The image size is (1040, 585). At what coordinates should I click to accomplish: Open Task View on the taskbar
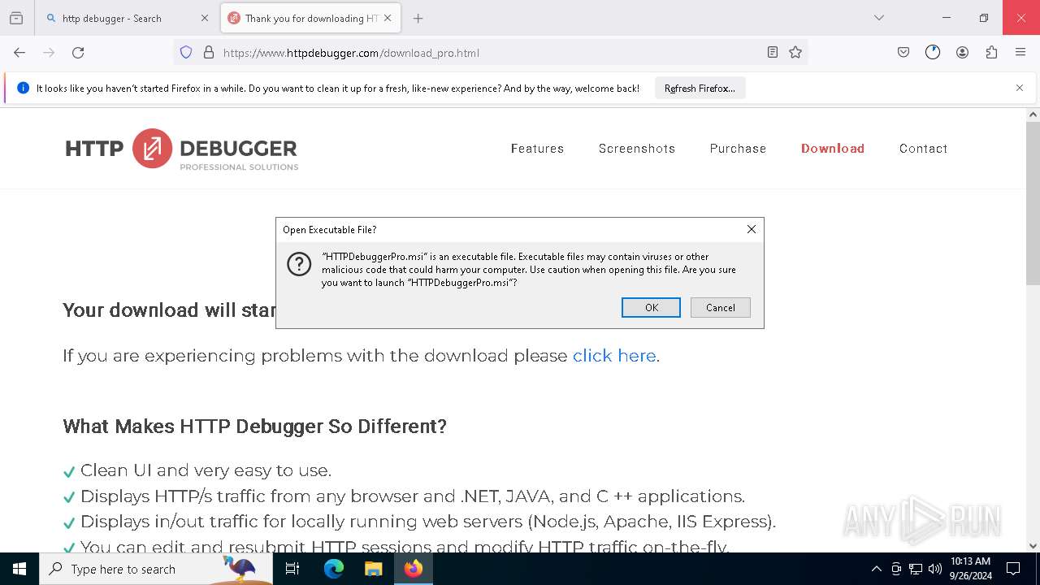tap(292, 569)
